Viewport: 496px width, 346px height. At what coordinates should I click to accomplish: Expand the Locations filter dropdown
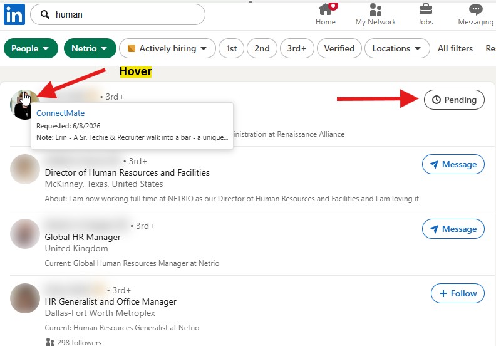pos(397,48)
